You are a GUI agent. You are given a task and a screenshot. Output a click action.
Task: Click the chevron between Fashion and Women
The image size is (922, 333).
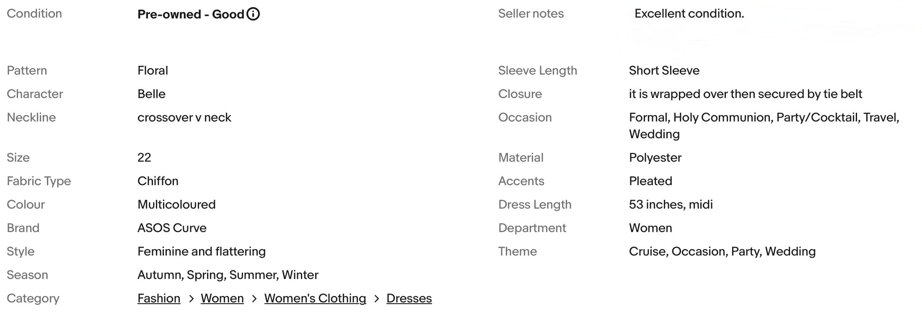tap(191, 299)
